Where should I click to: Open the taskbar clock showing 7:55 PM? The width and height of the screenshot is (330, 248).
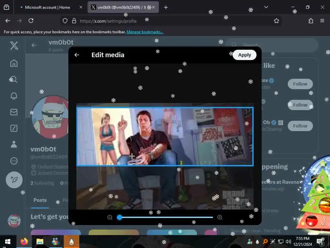click(x=303, y=242)
